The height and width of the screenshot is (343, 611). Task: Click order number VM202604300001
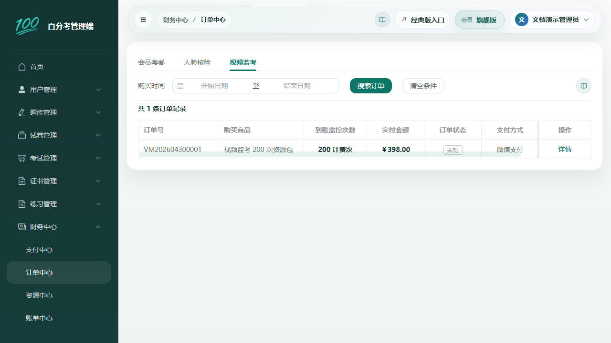pos(172,149)
